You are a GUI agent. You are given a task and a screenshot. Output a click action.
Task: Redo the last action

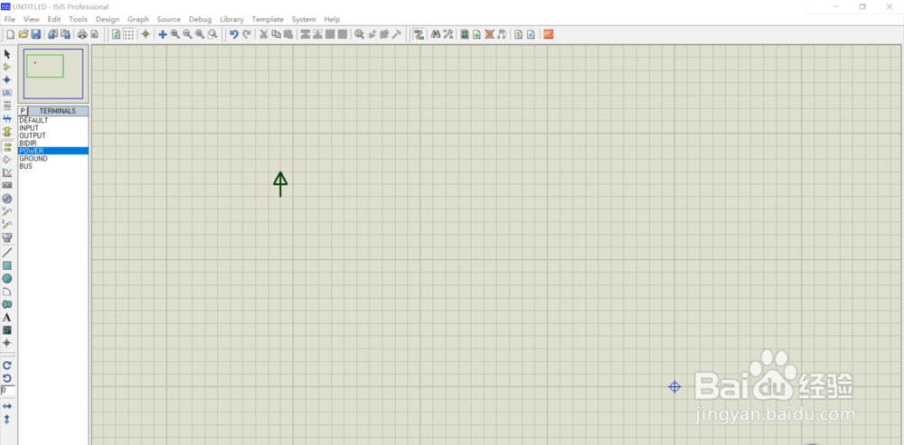pyautogui.click(x=246, y=34)
